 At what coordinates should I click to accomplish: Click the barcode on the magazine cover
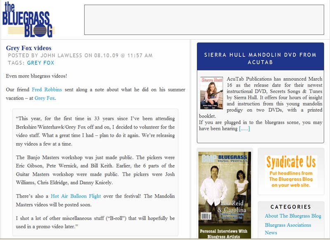point(205,216)
